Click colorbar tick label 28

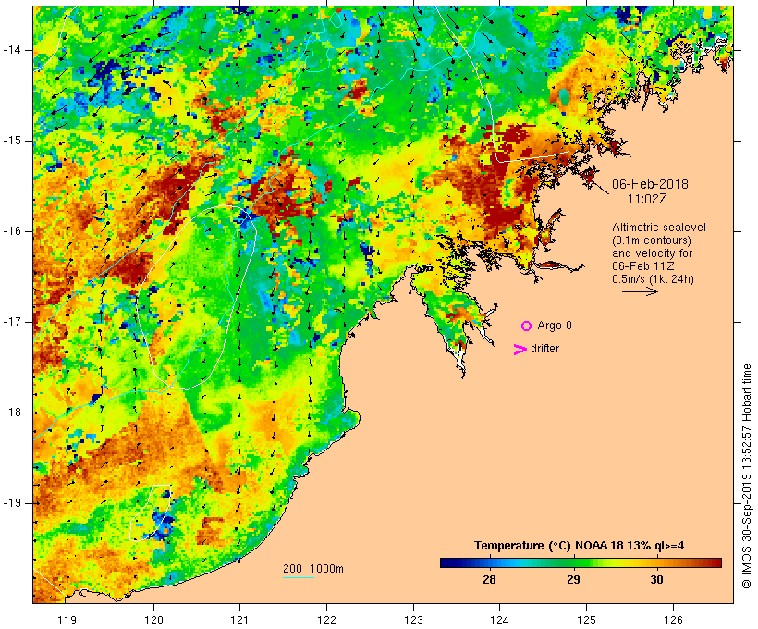pyautogui.click(x=489, y=579)
